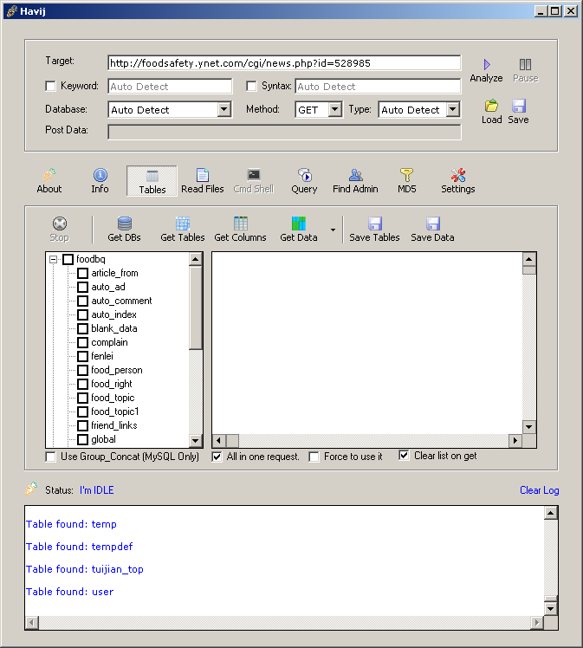This screenshot has height=648, width=583.
Task: Open the Read Files icon
Action: pos(203,175)
